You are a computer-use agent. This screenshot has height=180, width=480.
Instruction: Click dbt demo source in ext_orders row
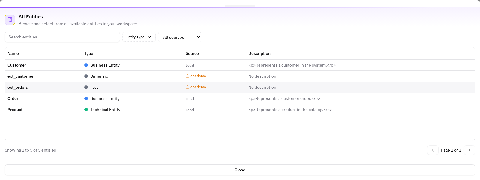[x=198, y=87]
